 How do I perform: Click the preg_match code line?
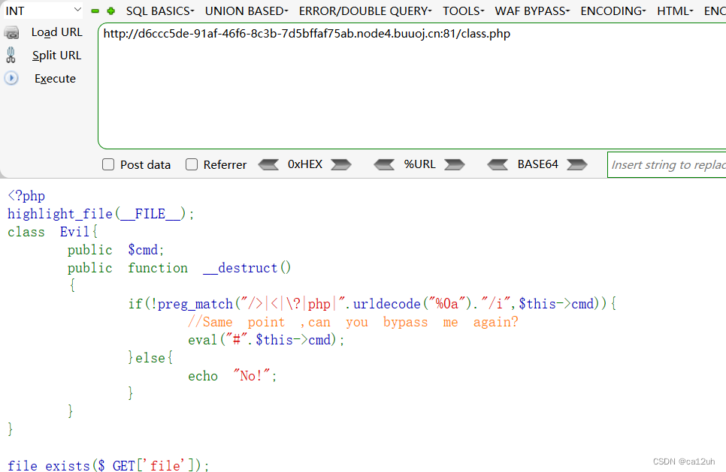click(x=372, y=304)
